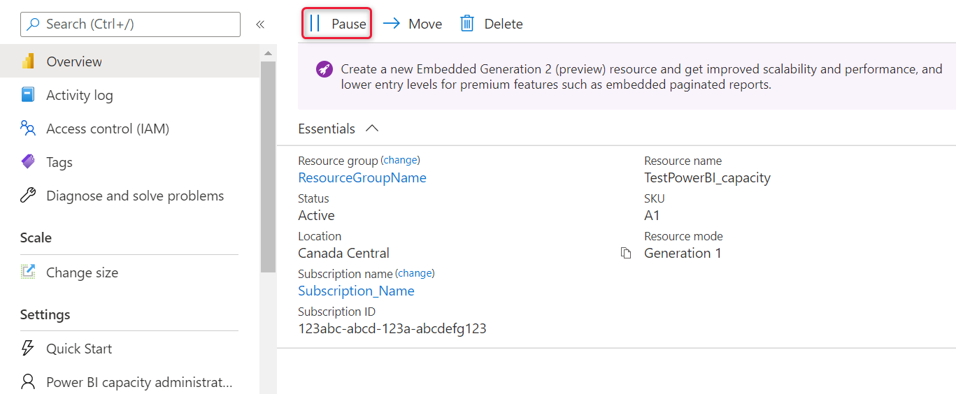
Task: Open the Subscription_Name link
Action: pyautogui.click(x=356, y=291)
